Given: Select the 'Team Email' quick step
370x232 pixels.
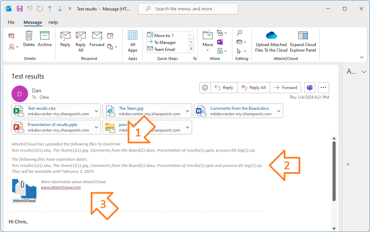Looking at the screenshot, I should pyautogui.click(x=167, y=49).
